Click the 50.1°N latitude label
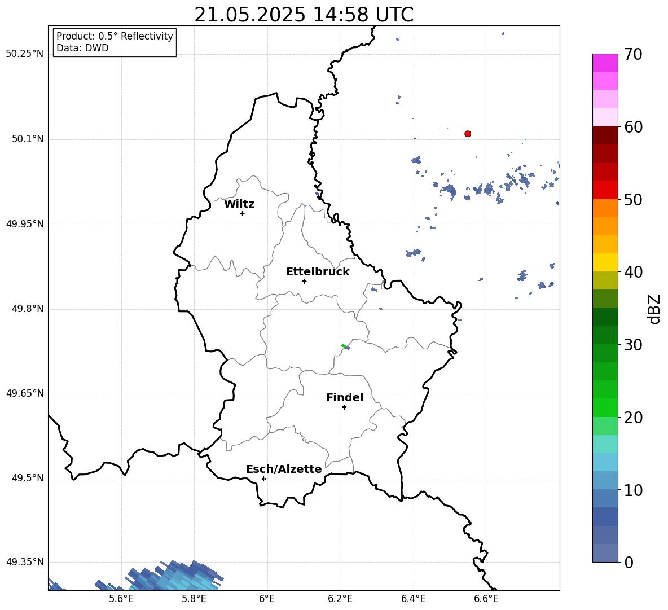Screen dimensions: 668x610 click(x=28, y=139)
